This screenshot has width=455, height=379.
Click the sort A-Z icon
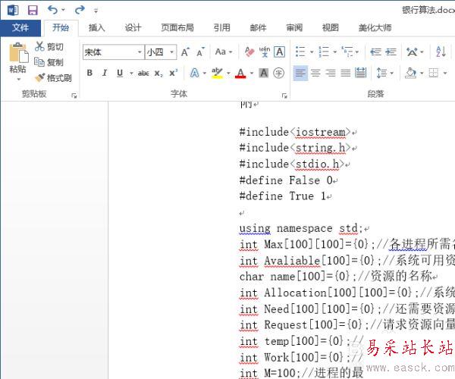[x=441, y=52]
